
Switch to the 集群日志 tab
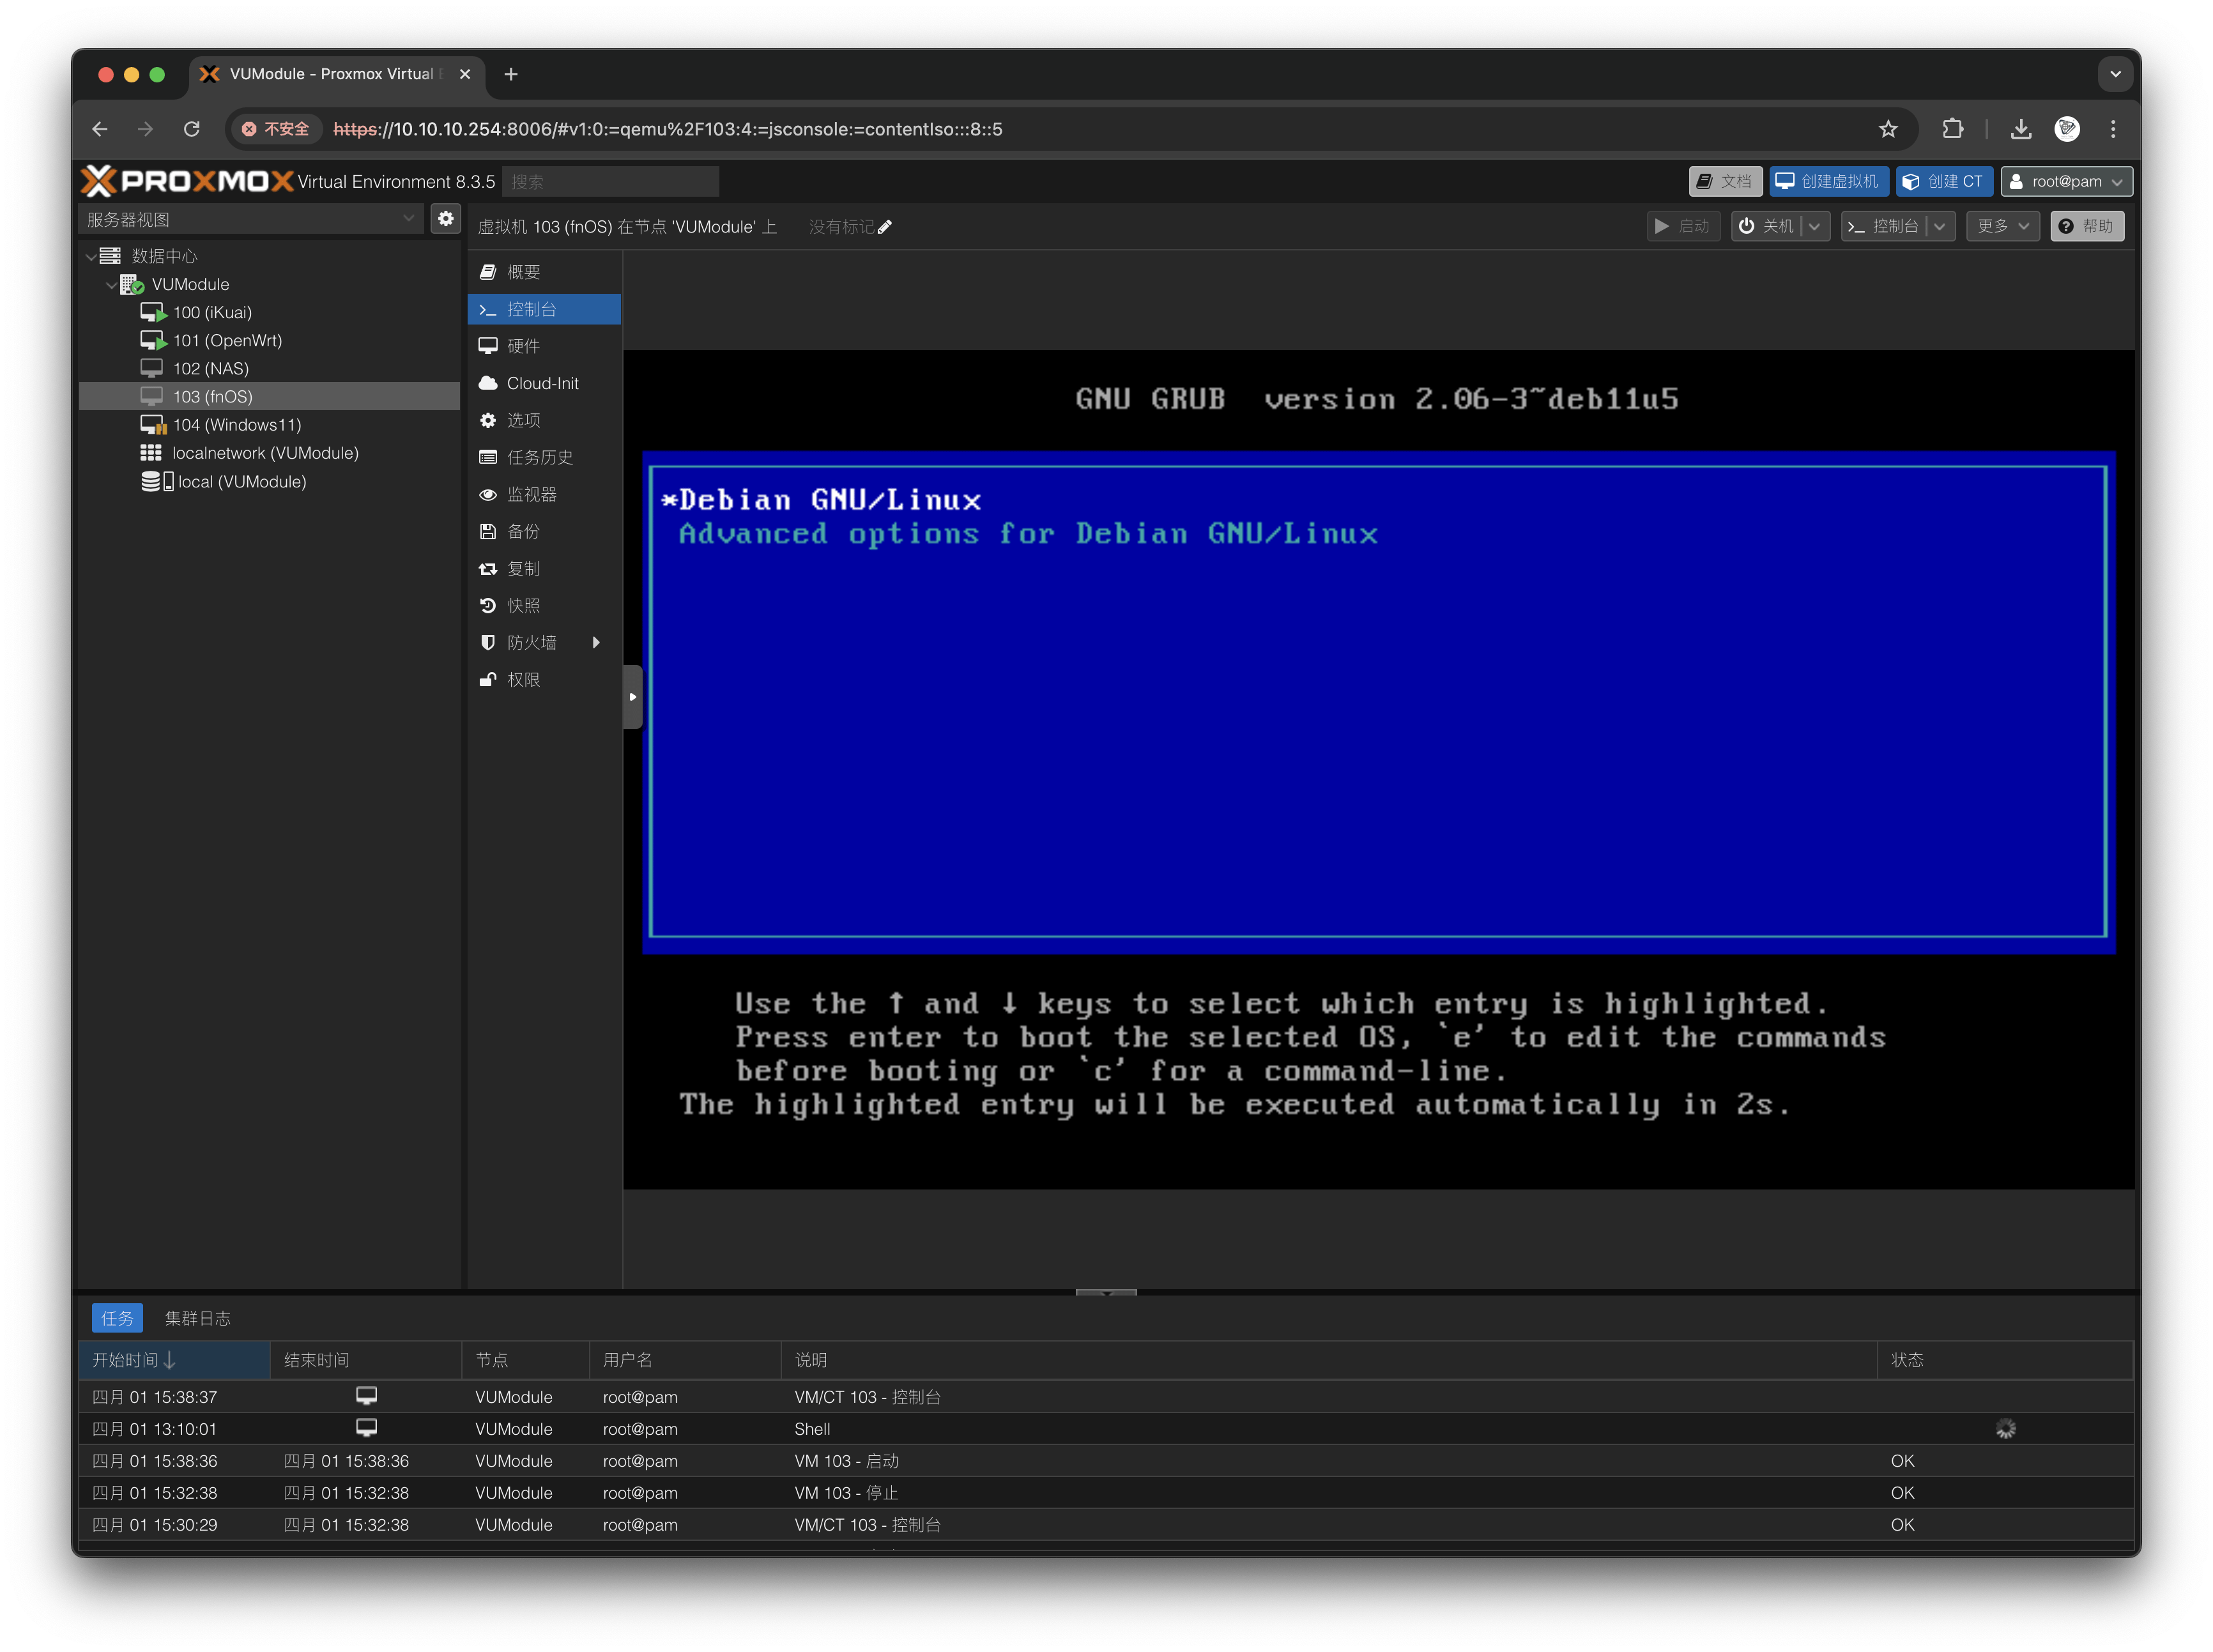click(197, 1318)
